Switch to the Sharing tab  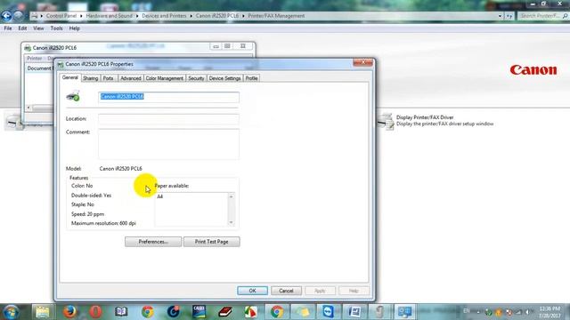click(x=91, y=78)
